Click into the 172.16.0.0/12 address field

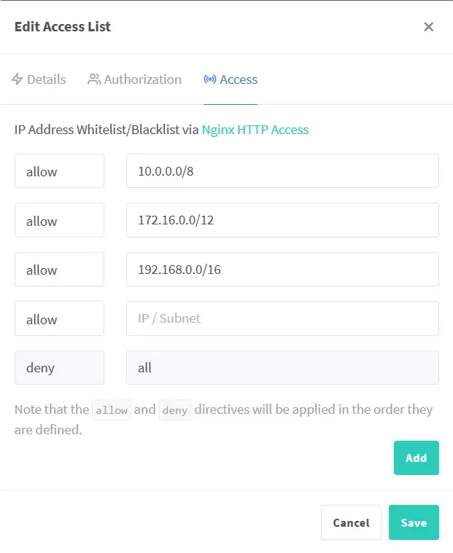pyautogui.click(x=282, y=220)
